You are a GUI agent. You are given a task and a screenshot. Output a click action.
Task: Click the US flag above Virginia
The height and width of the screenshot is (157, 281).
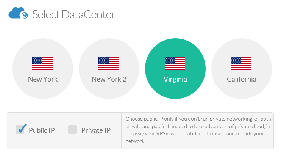175,63
